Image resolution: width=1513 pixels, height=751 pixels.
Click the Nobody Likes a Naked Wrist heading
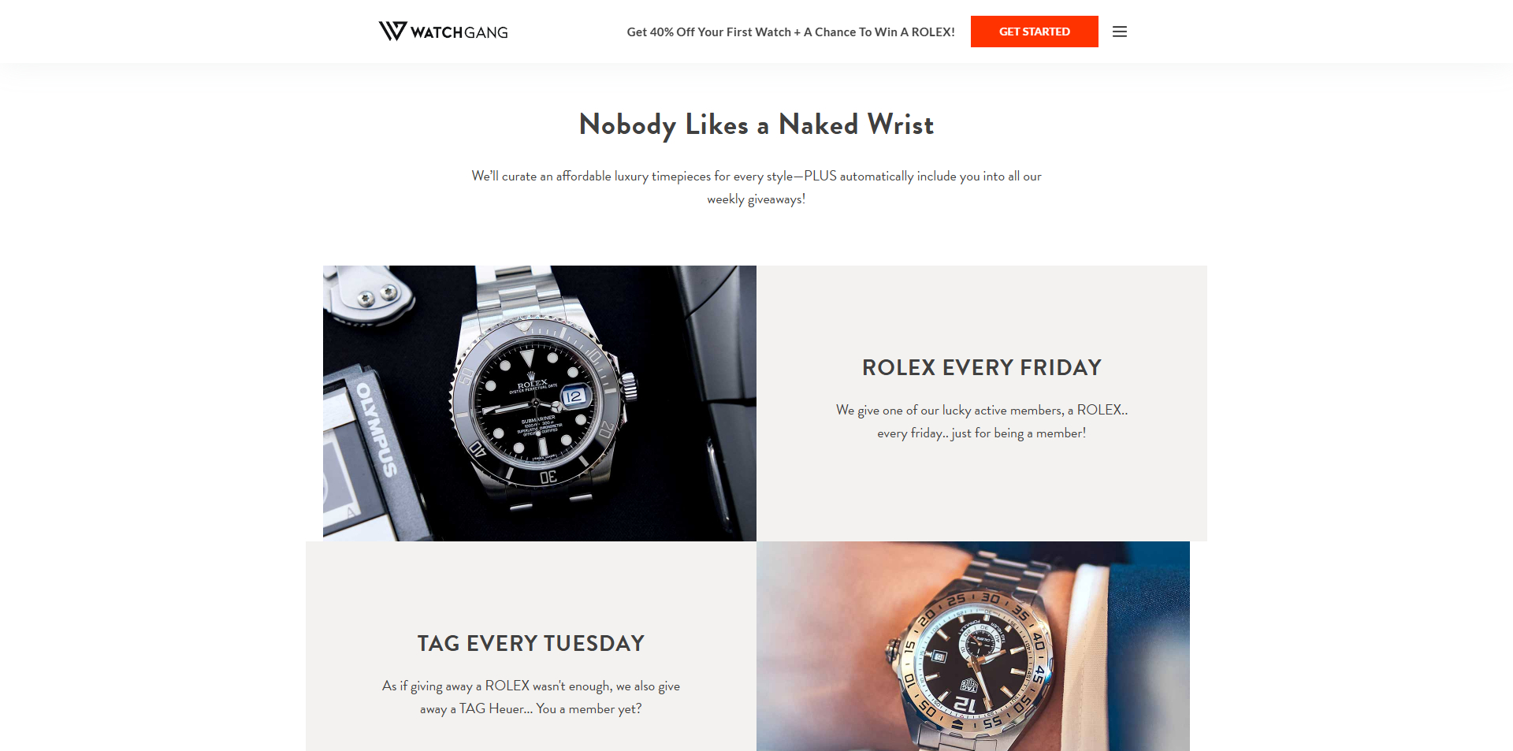click(756, 125)
